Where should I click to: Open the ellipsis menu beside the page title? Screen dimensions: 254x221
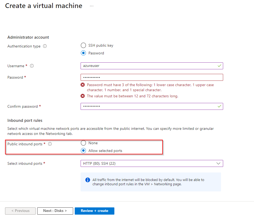[91, 6]
